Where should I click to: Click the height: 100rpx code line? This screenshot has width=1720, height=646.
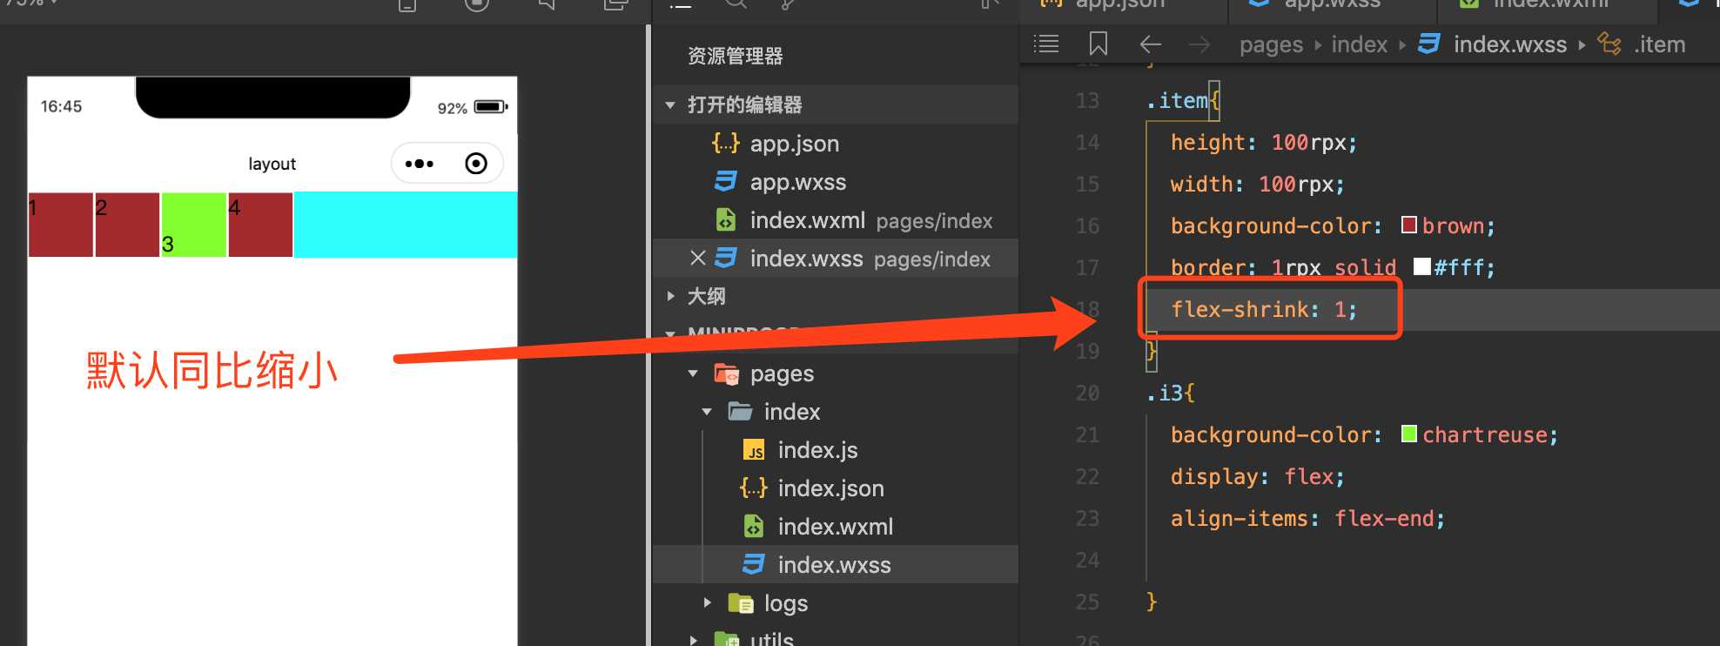[1264, 142]
